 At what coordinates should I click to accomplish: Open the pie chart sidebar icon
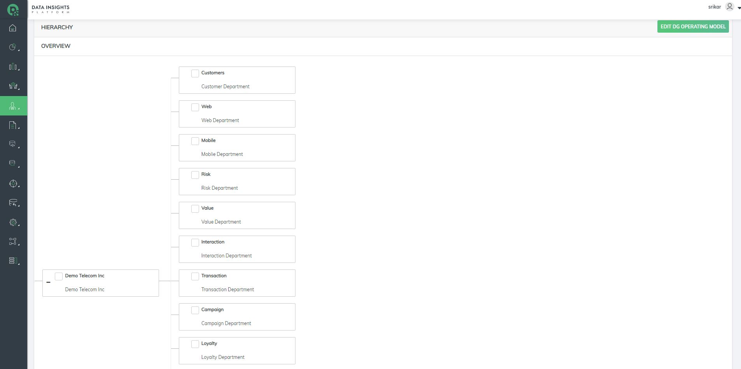pos(13,47)
